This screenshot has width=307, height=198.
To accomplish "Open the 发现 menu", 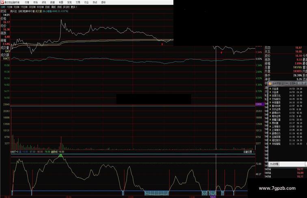I will [69, 2].
